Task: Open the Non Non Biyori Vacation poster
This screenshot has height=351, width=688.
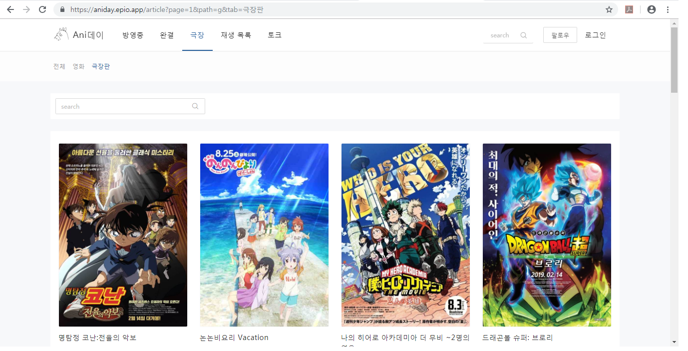Action: [x=264, y=235]
